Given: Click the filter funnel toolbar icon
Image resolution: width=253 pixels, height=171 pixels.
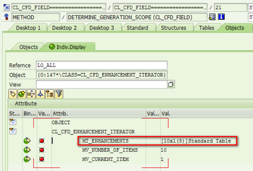Looking at the screenshot, I should pyautogui.click(x=59, y=94).
